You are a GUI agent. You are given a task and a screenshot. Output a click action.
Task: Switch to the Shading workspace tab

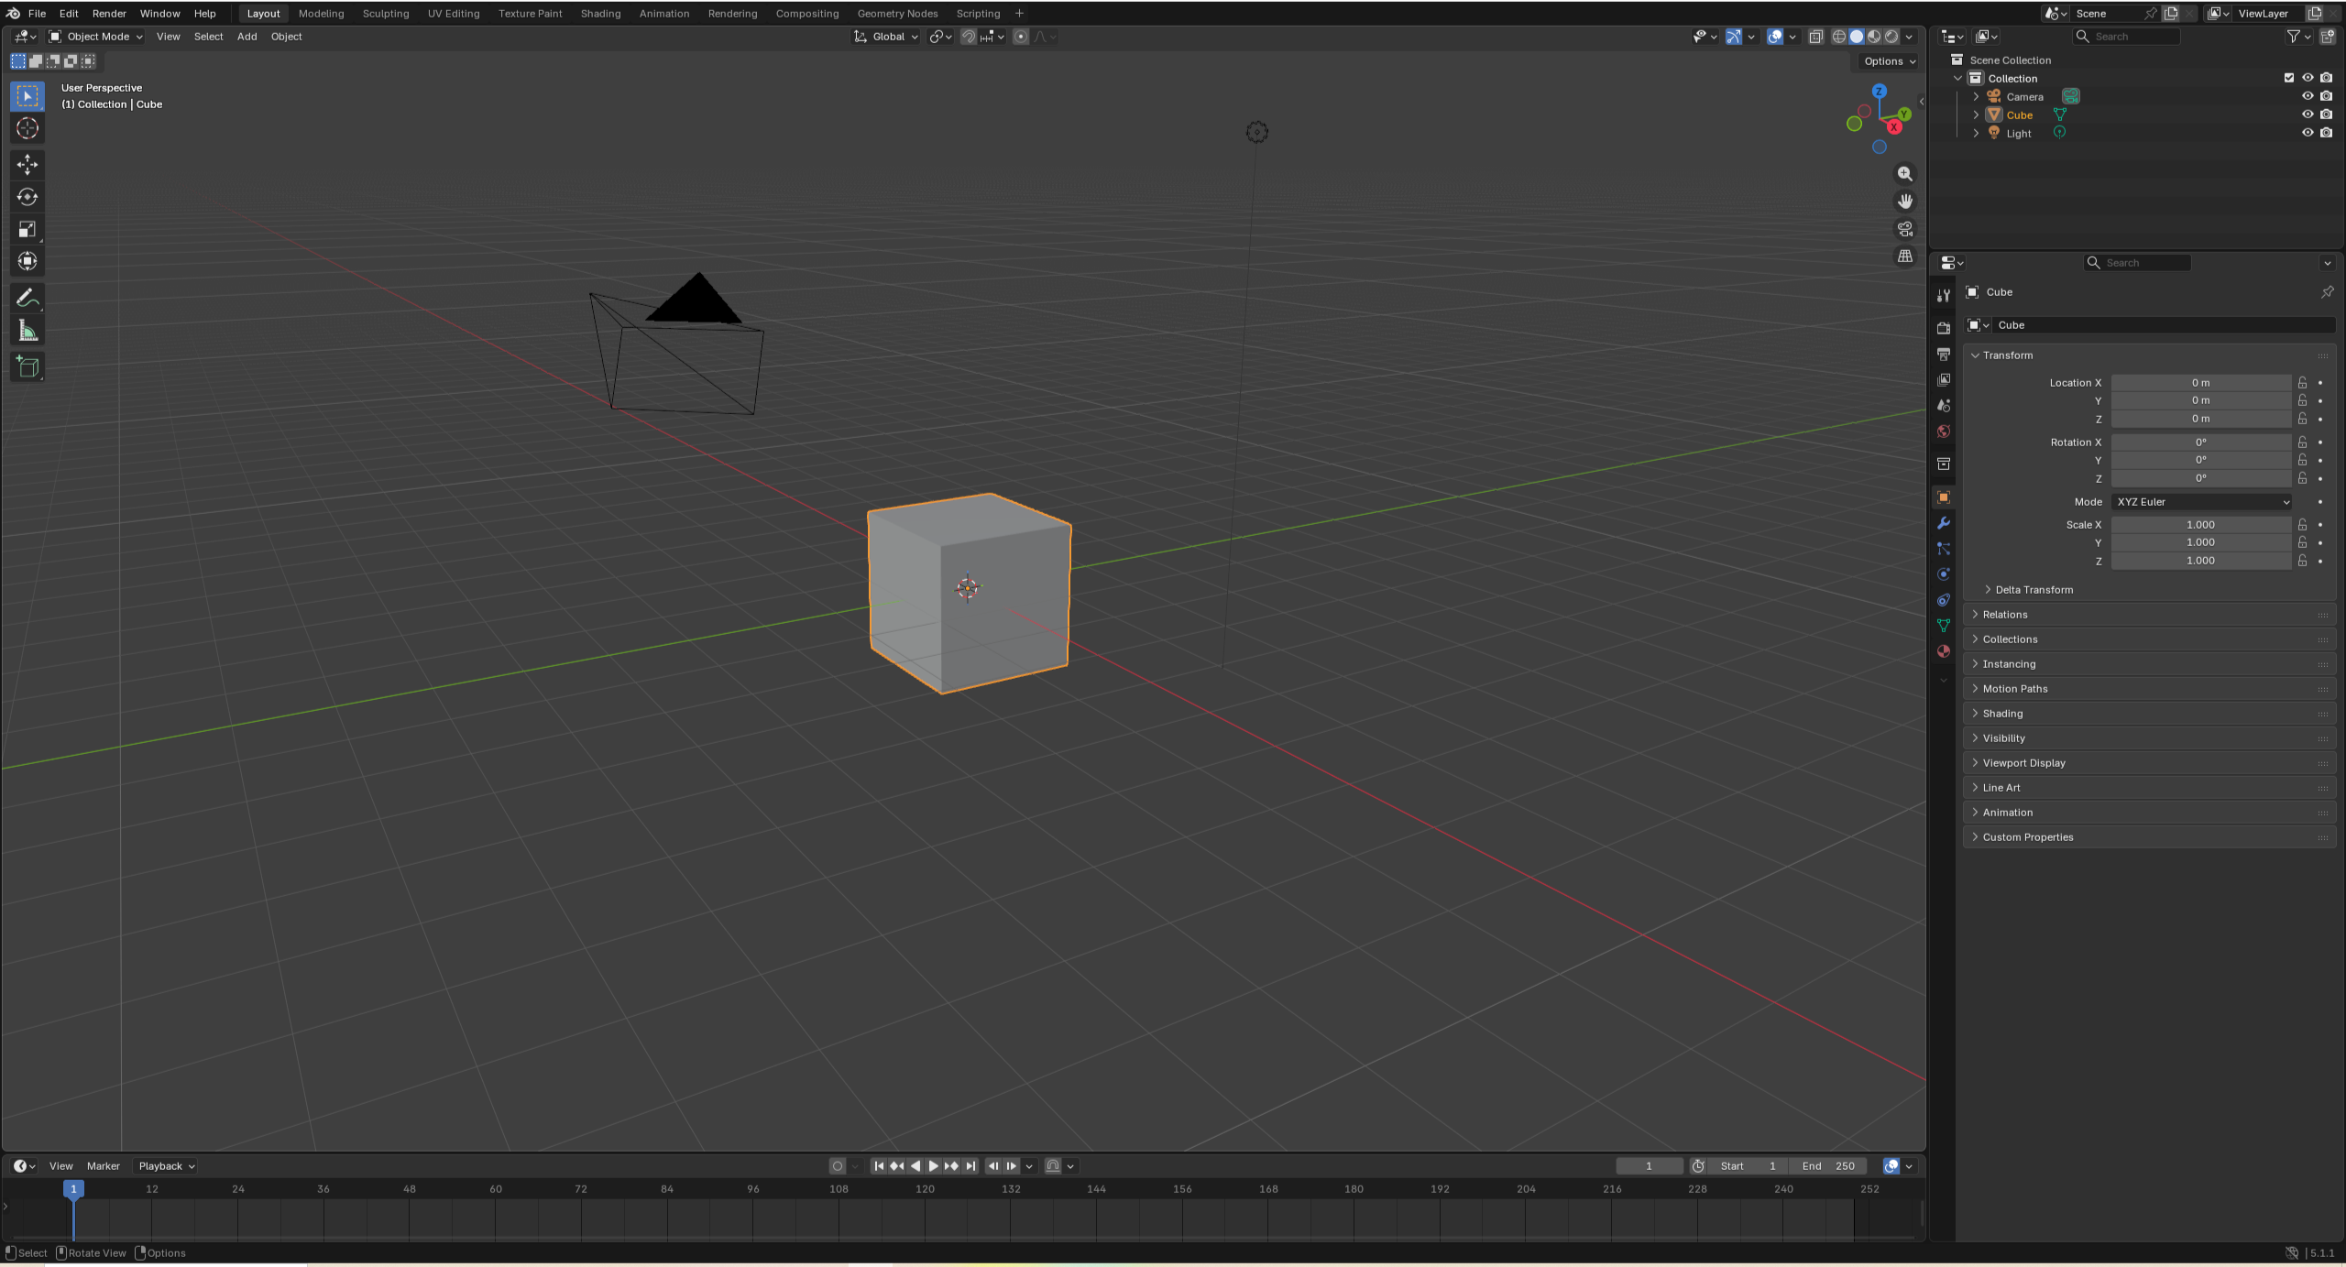600,13
